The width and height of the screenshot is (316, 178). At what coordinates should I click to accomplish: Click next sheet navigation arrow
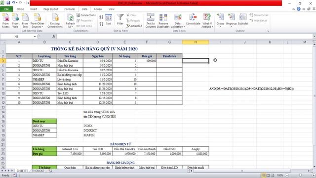point(9,171)
